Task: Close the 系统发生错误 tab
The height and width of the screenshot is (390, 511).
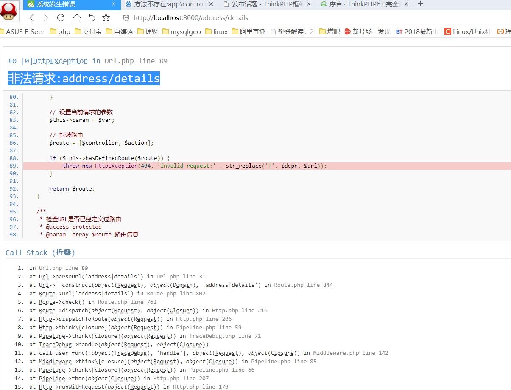Action: tap(114, 4)
